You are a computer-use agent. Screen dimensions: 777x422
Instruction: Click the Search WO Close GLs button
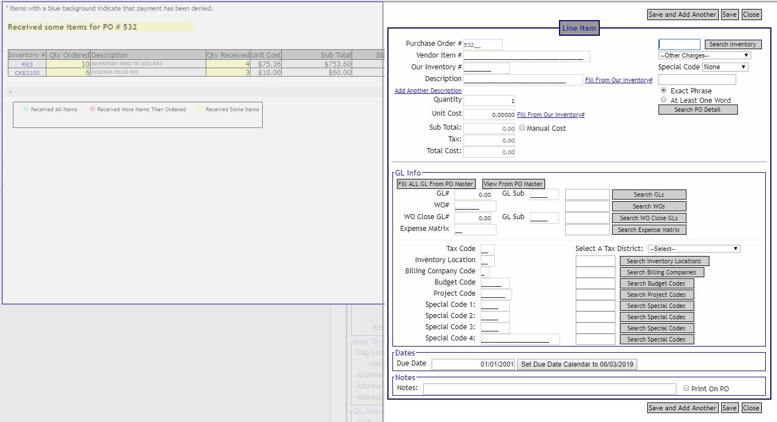[x=649, y=218]
